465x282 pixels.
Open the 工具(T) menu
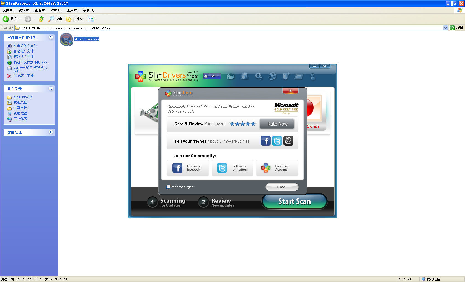[x=72, y=10]
